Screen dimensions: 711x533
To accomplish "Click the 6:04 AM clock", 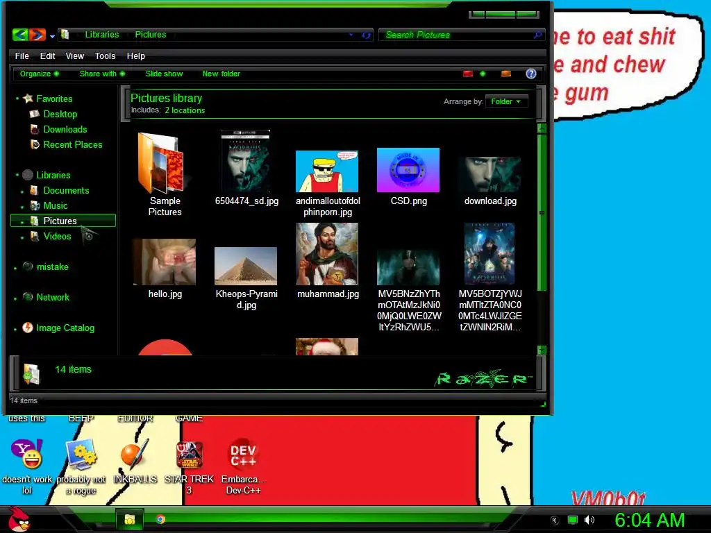I will pos(649,520).
